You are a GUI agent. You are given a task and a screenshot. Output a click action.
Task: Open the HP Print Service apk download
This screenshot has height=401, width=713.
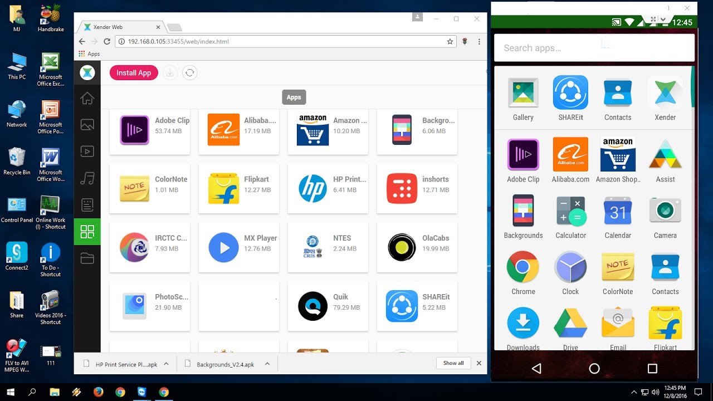pyautogui.click(x=121, y=364)
